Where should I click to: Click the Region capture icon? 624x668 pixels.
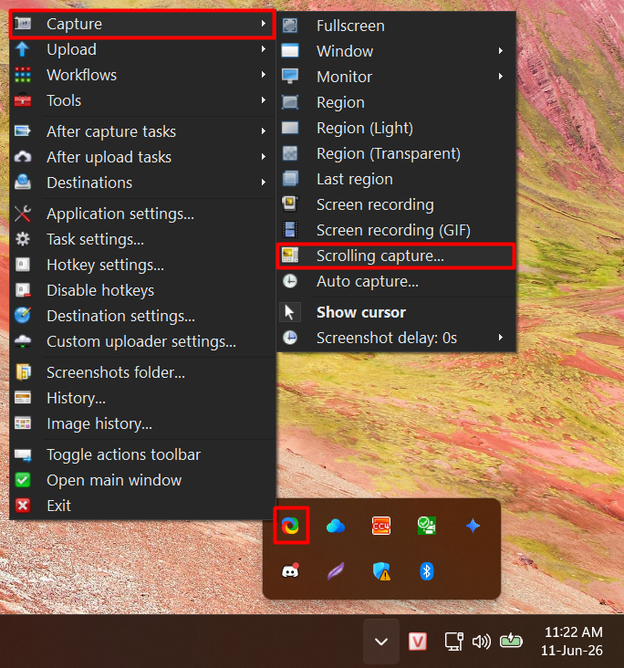(x=290, y=102)
